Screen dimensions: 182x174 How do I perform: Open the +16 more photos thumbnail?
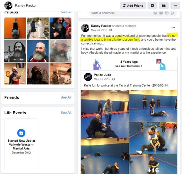[x=153, y=164]
